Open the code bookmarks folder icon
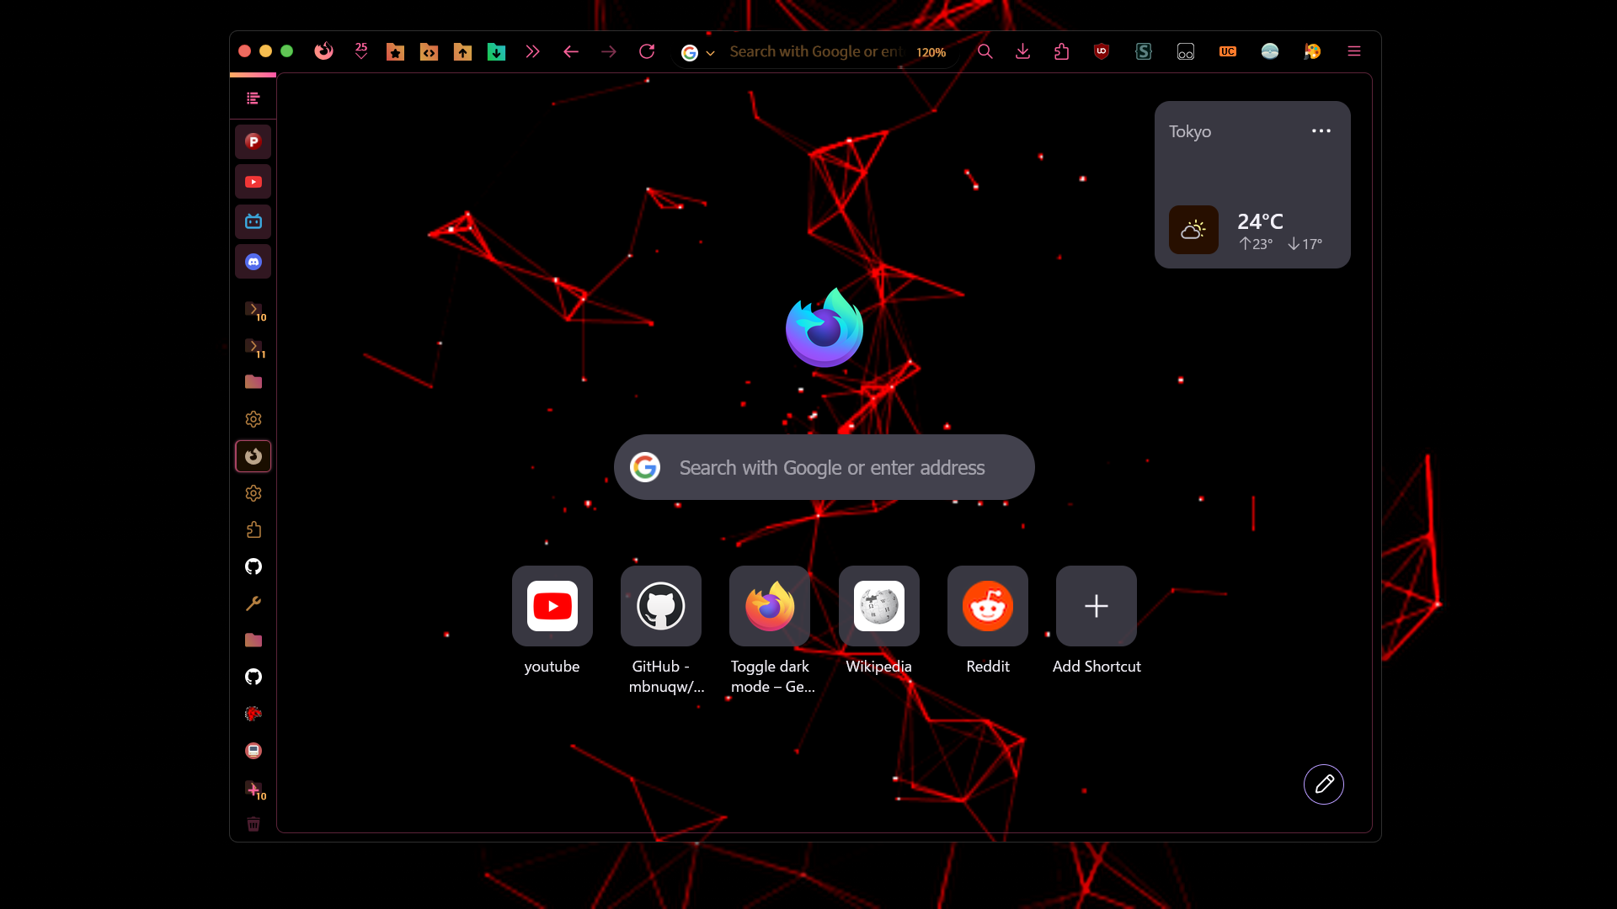Viewport: 1617px width, 909px height. coord(429,52)
